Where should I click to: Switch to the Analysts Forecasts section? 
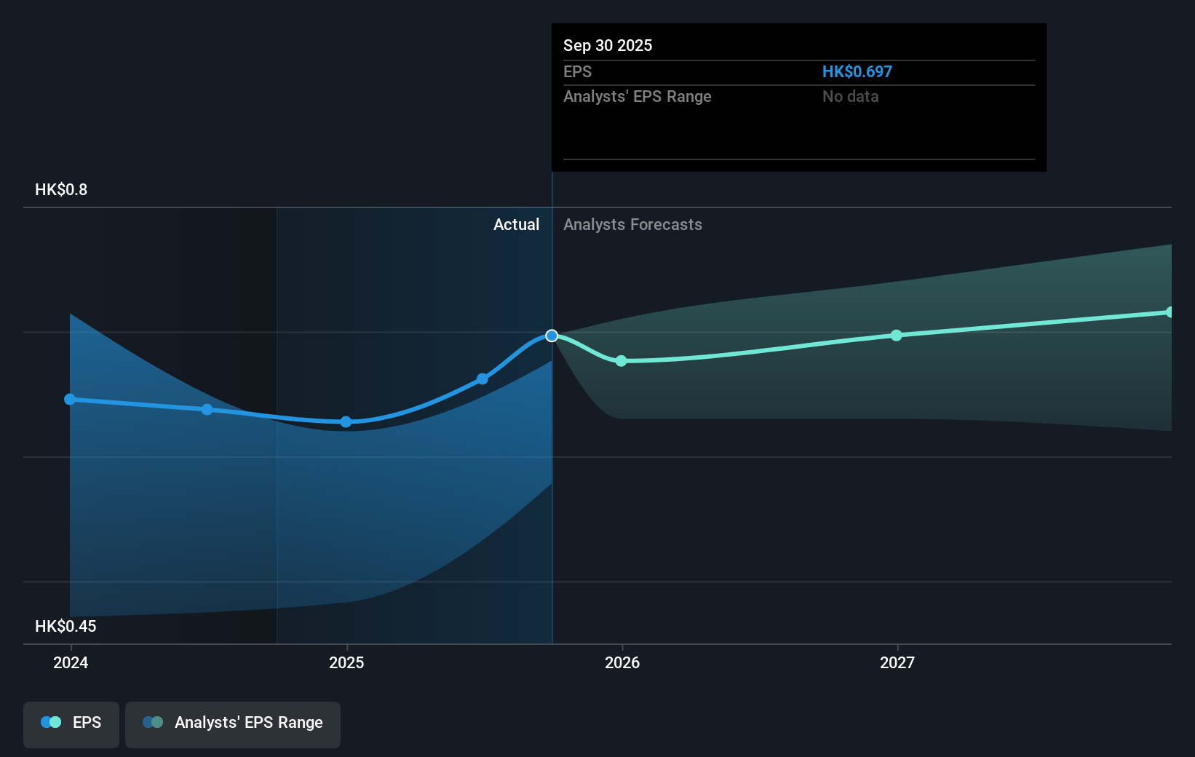632,224
